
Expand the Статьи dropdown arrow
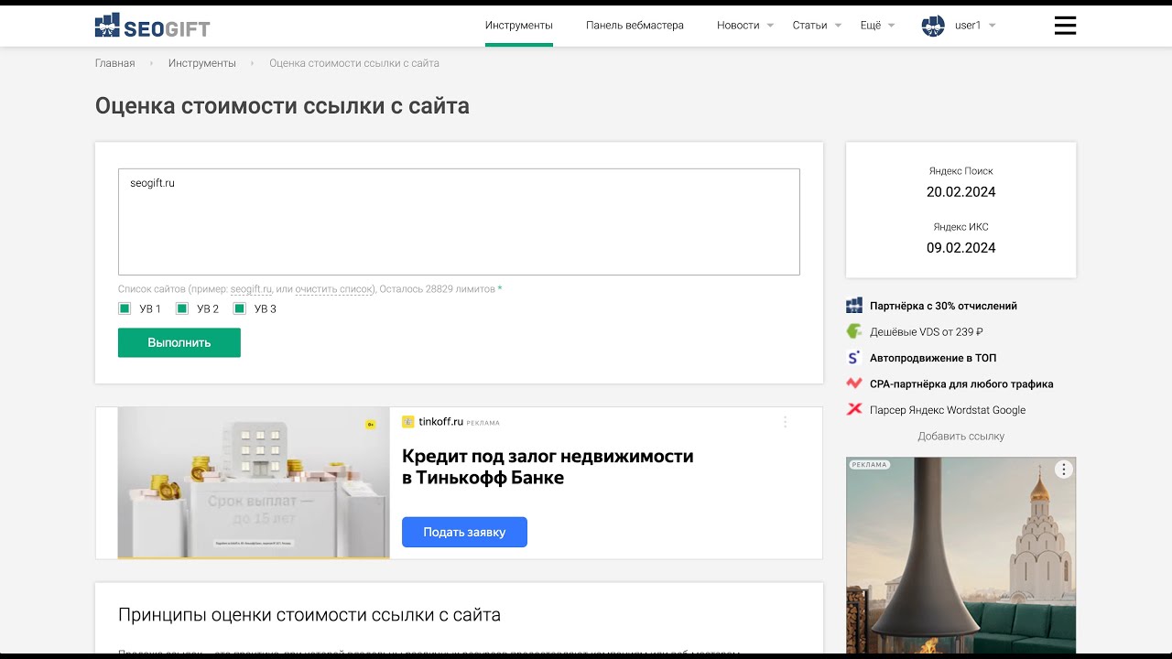click(x=838, y=26)
